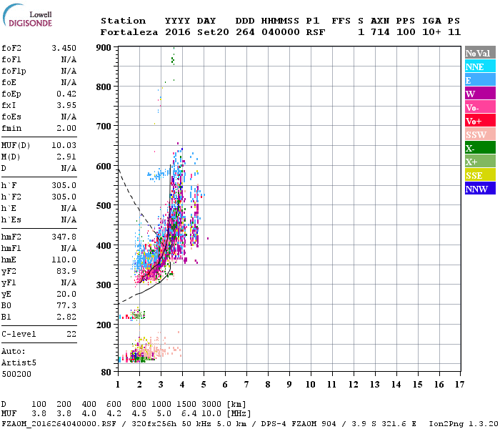Select the NNW legend swatch

480,188
